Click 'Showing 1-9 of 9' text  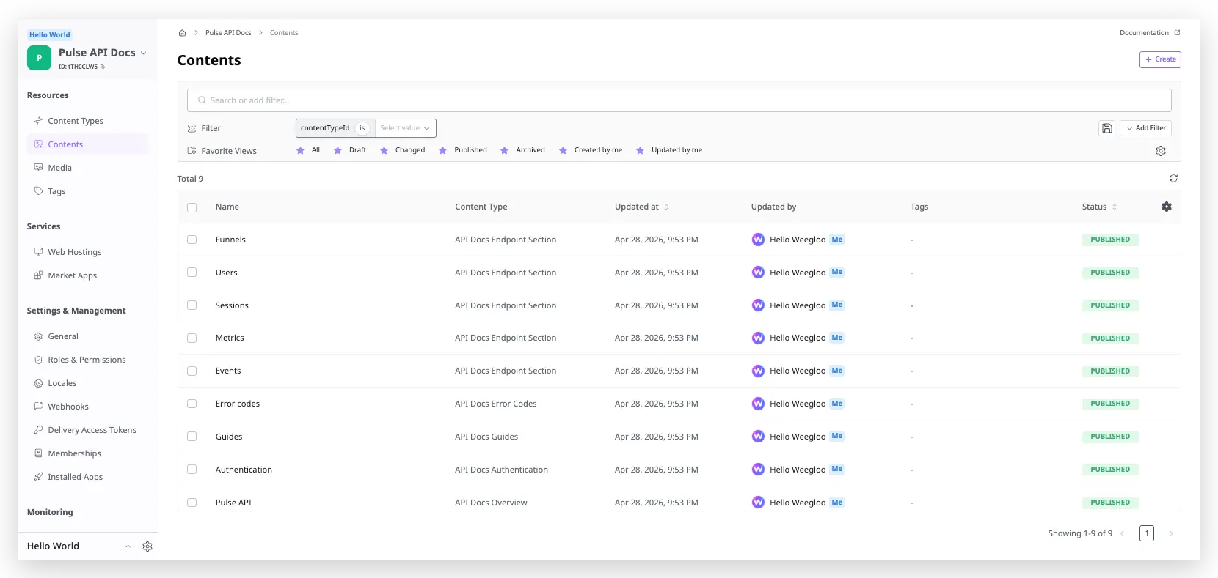point(1080,533)
